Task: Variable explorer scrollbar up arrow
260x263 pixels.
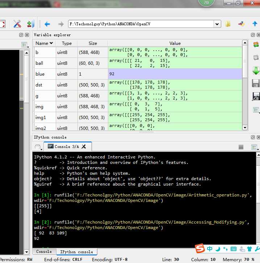Action: [245, 43]
